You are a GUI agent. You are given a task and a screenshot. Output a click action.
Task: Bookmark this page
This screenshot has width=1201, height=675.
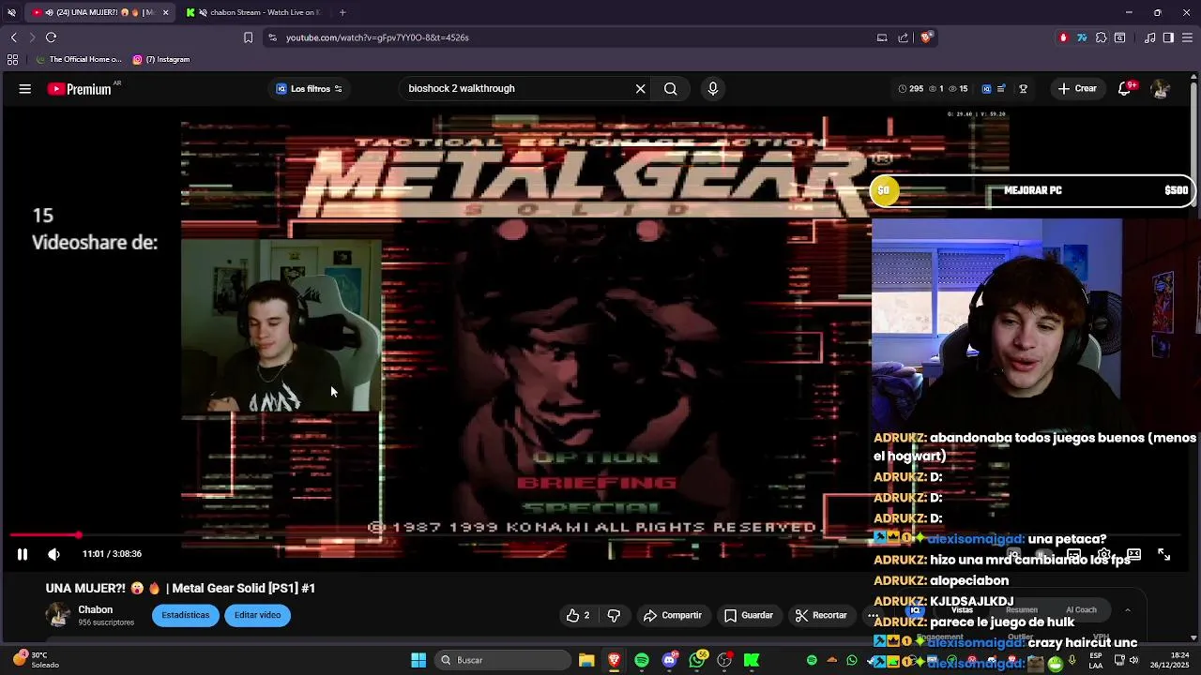pos(248,37)
